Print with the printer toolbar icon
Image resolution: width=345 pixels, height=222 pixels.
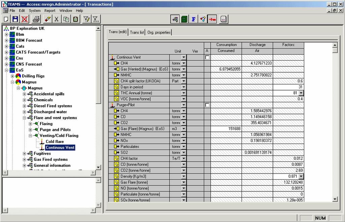pyautogui.click(x=36, y=19)
